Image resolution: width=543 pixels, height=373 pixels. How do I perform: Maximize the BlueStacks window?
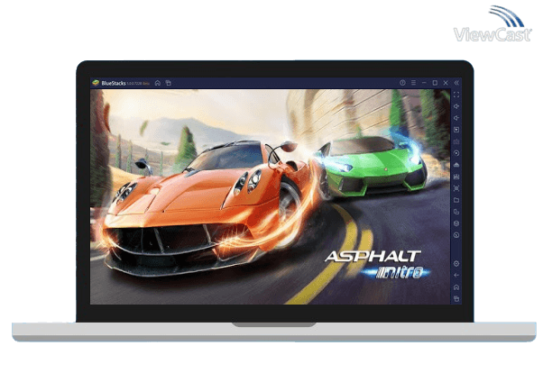tap(435, 83)
